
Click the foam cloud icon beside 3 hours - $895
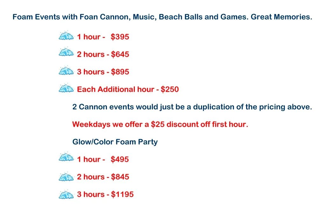[x=66, y=71]
